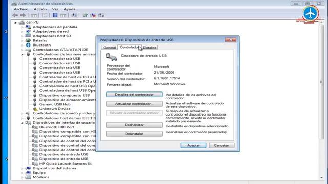Screen dimensions: 328x184
Task: Select the Adaptadores host SD label
Action: tap(52, 36)
